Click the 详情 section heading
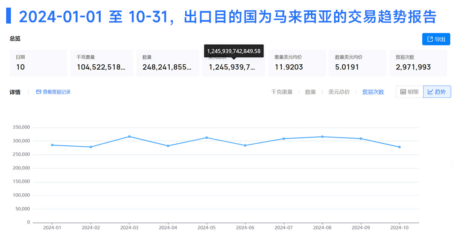The image size is (459, 238). [15, 92]
